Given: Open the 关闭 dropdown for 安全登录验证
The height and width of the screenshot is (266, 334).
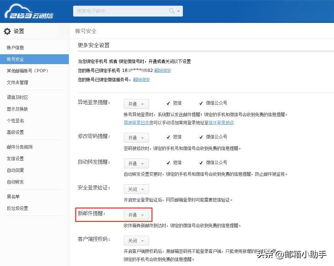Looking at the screenshot, I should [x=136, y=189].
